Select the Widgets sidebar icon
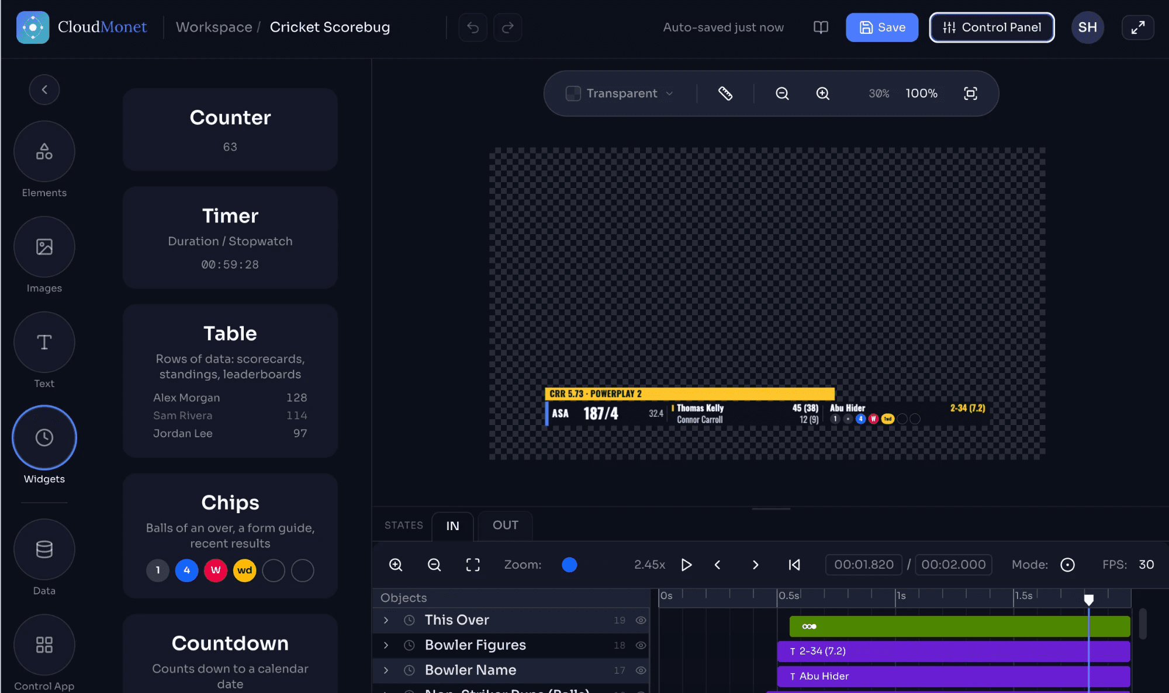Viewport: 1169px width, 693px height. click(x=44, y=437)
